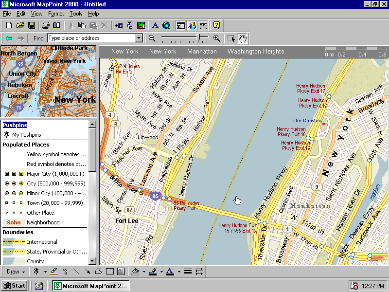
Task: Toggle the legend and overview pane button
Action: pyautogui.click(x=180, y=25)
